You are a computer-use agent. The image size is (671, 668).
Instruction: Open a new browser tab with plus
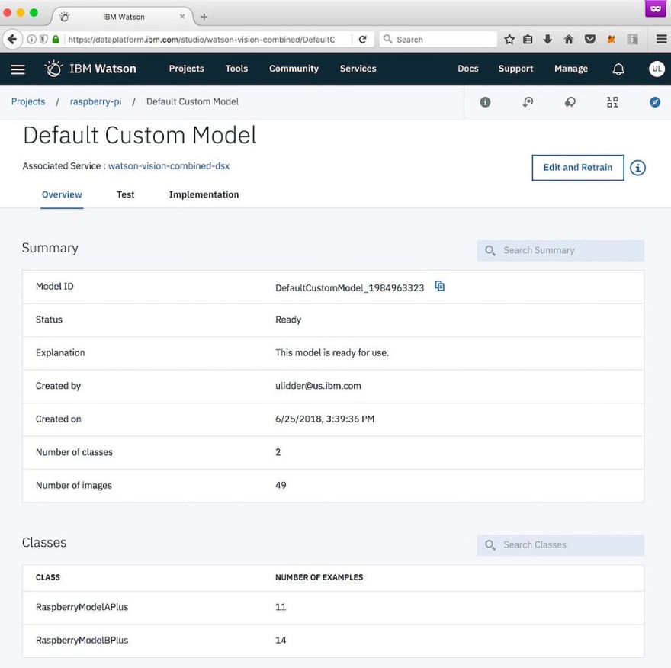(204, 17)
